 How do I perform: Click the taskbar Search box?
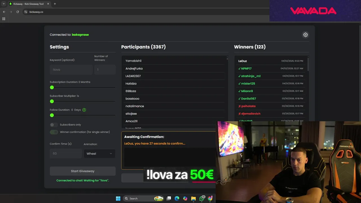(x=144, y=198)
